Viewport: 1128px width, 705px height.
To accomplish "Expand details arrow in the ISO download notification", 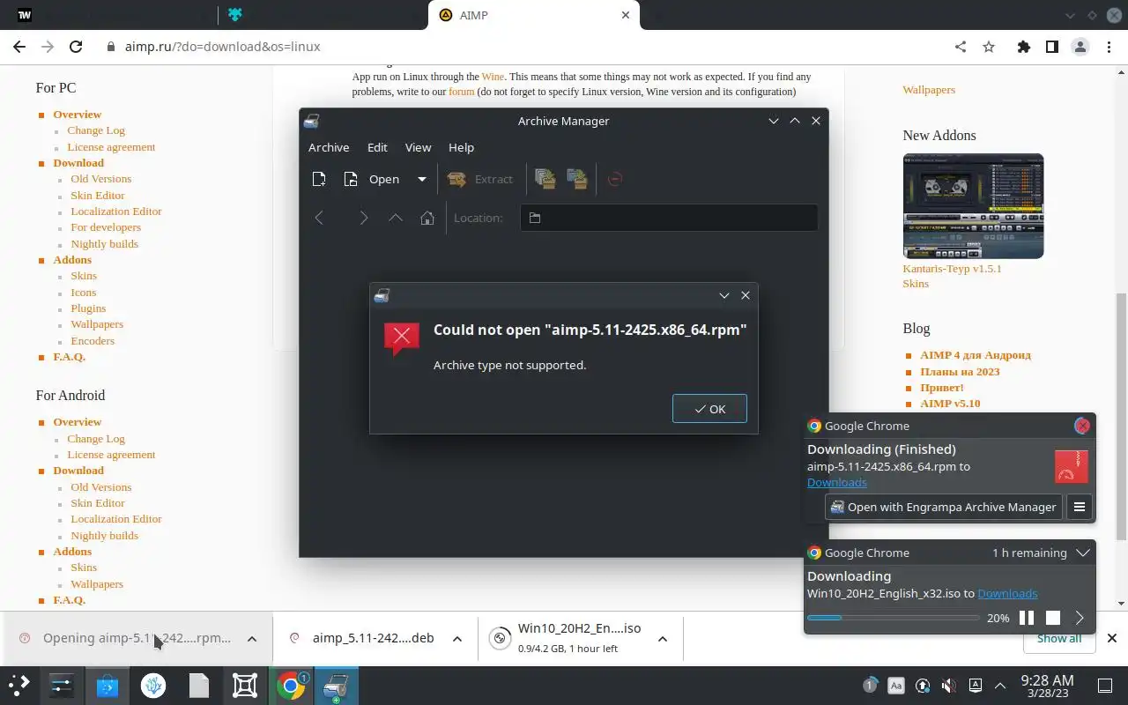I will tap(1080, 618).
